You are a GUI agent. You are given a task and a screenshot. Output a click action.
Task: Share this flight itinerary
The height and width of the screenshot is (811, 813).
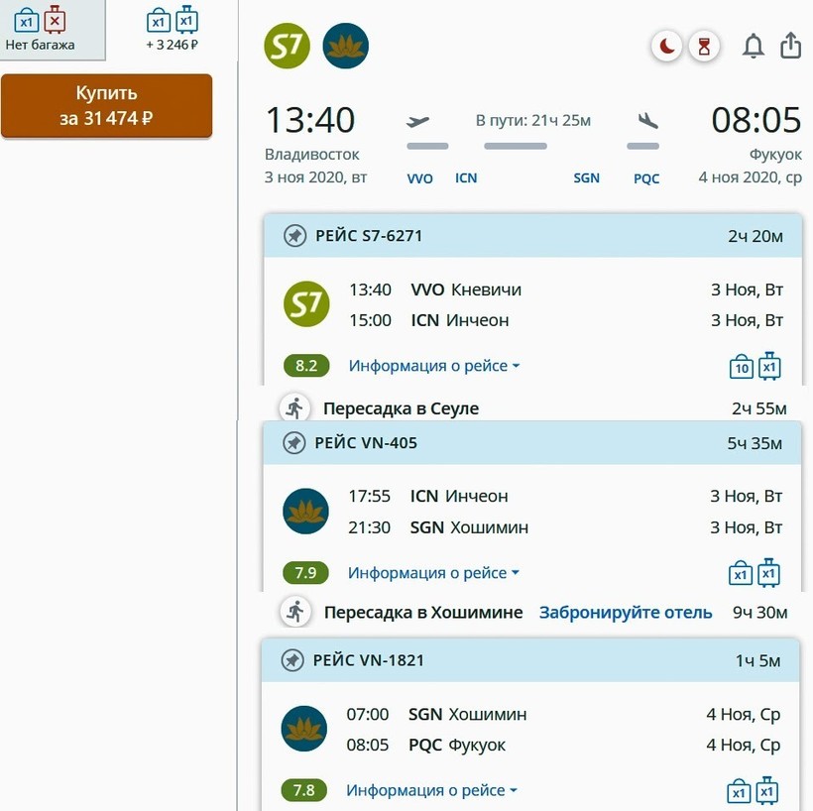click(790, 46)
